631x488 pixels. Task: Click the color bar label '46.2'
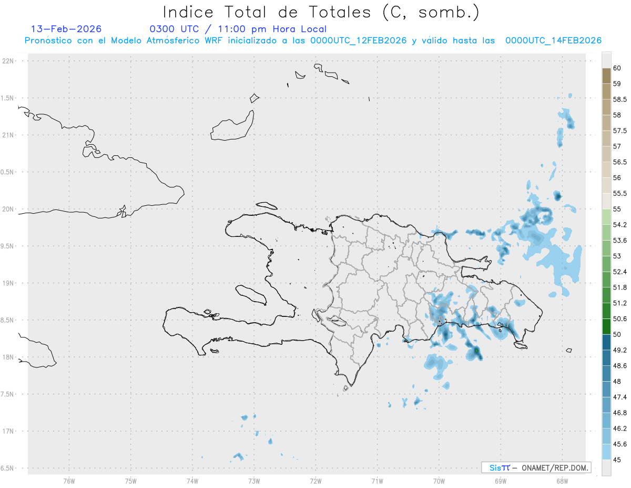[620, 429]
